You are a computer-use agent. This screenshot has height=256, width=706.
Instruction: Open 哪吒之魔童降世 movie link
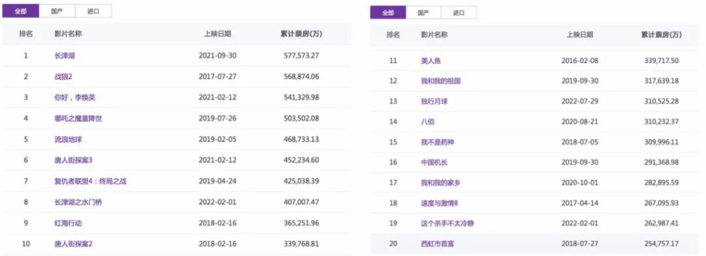click(77, 118)
